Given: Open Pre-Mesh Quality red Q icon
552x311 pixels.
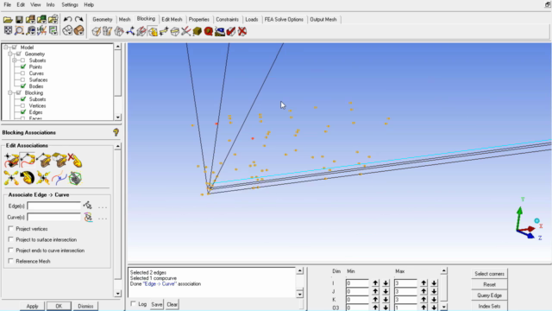Looking at the screenshot, I should [209, 31].
